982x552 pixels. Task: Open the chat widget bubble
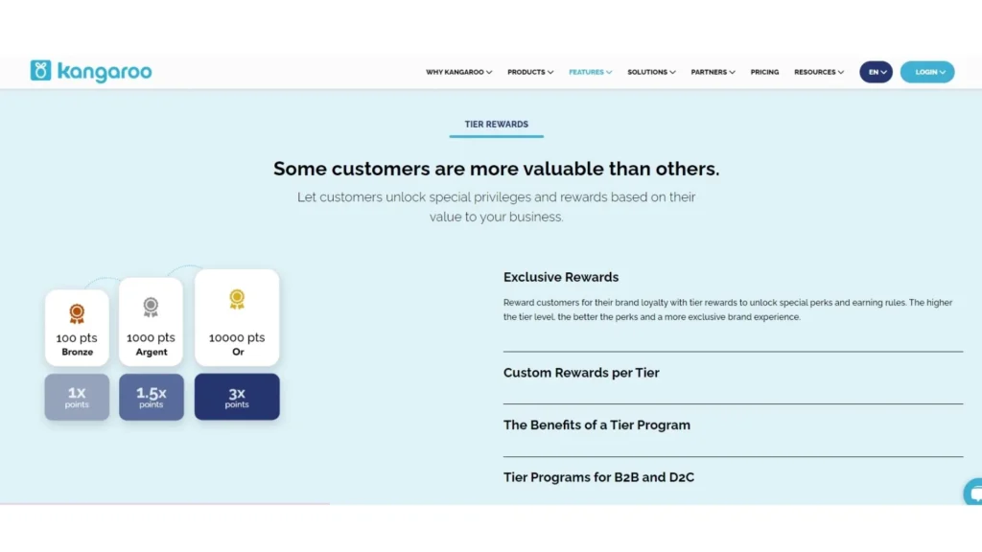coord(972,492)
